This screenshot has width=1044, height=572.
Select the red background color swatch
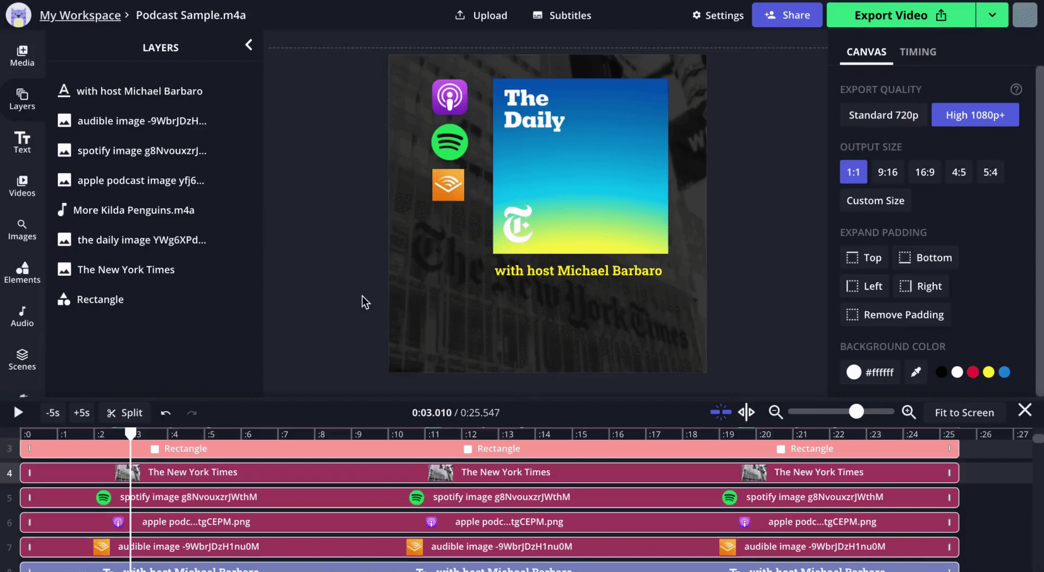(x=973, y=372)
